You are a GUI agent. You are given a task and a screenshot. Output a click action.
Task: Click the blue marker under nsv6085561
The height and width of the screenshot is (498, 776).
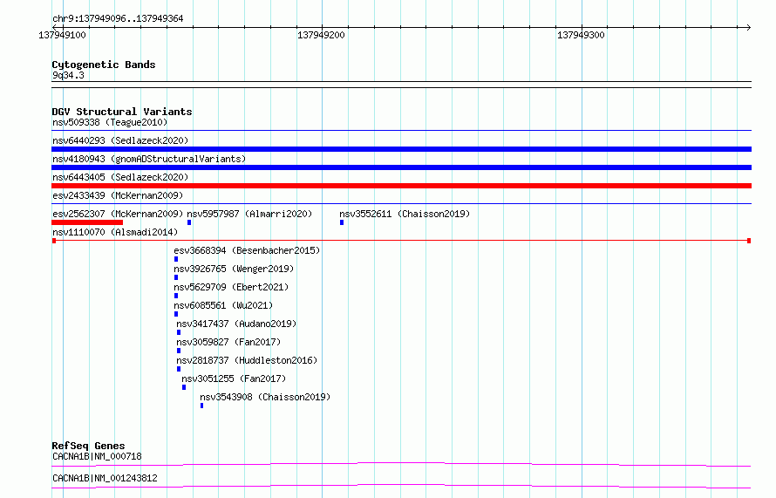(x=176, y=314)
